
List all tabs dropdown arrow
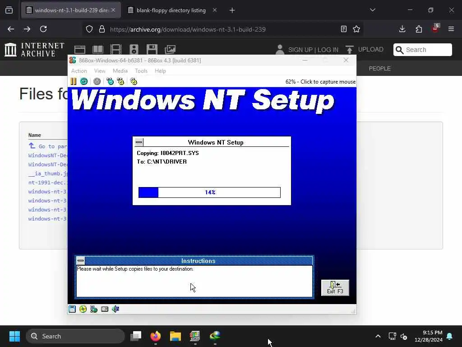372,10
